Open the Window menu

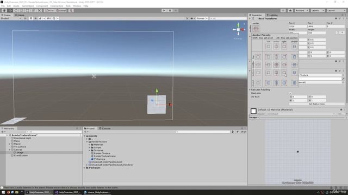(77, 6)
